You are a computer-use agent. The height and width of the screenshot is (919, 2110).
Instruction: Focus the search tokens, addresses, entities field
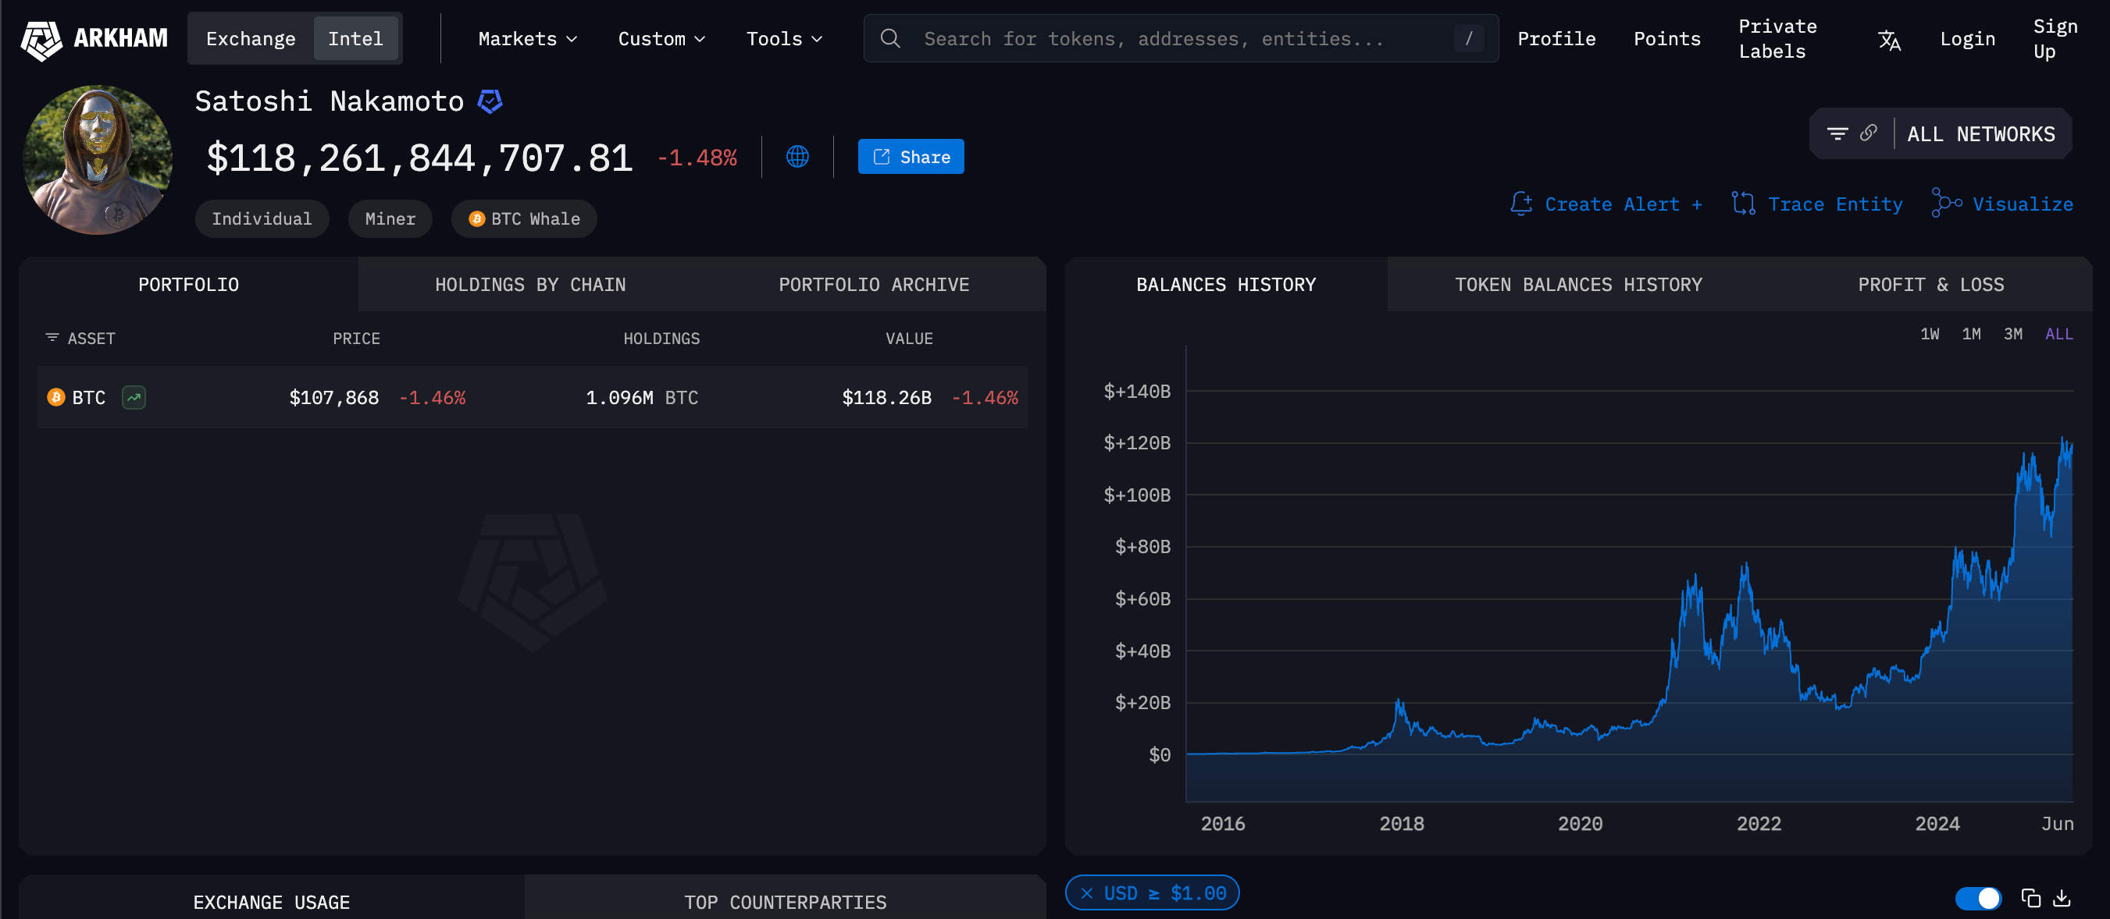[1180, 38]
